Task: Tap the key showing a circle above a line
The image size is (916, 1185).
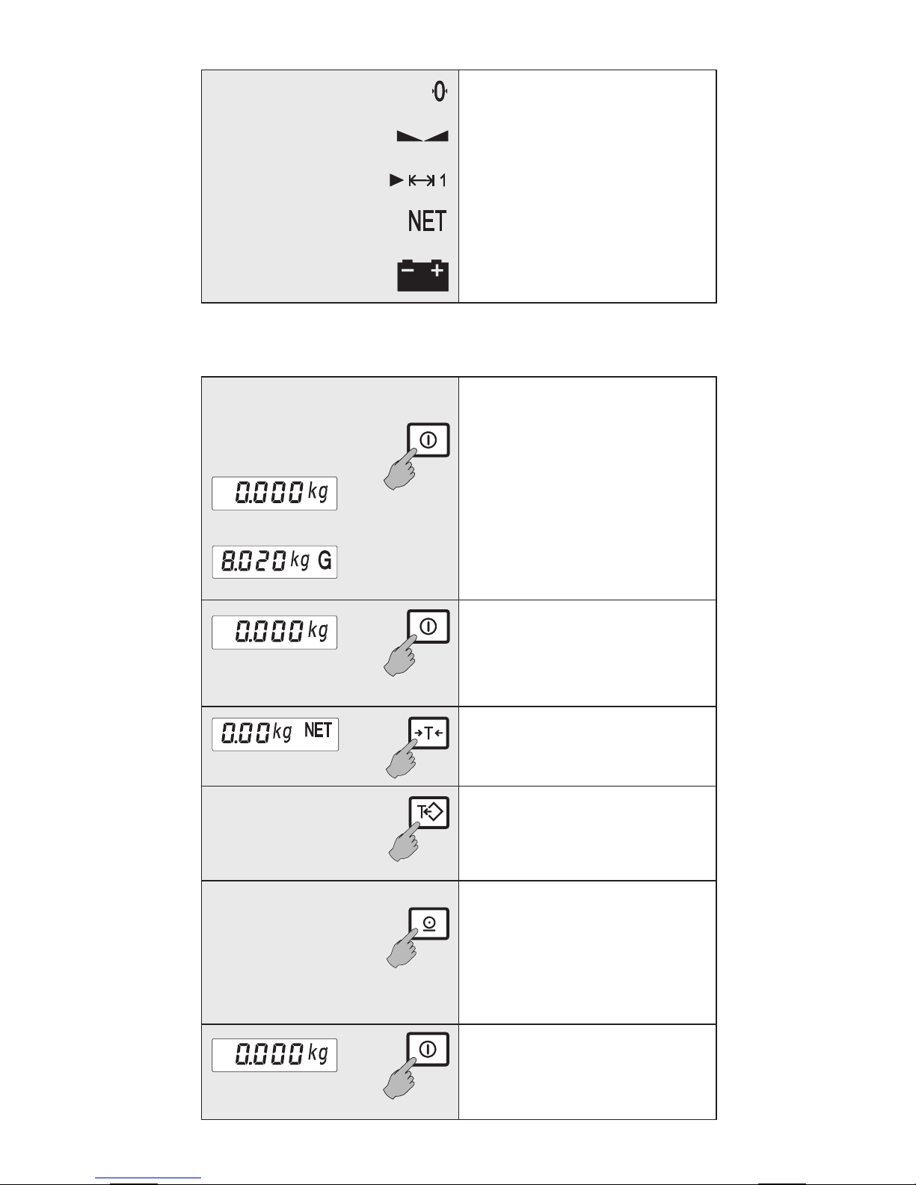Action: (x=429, y=924)
